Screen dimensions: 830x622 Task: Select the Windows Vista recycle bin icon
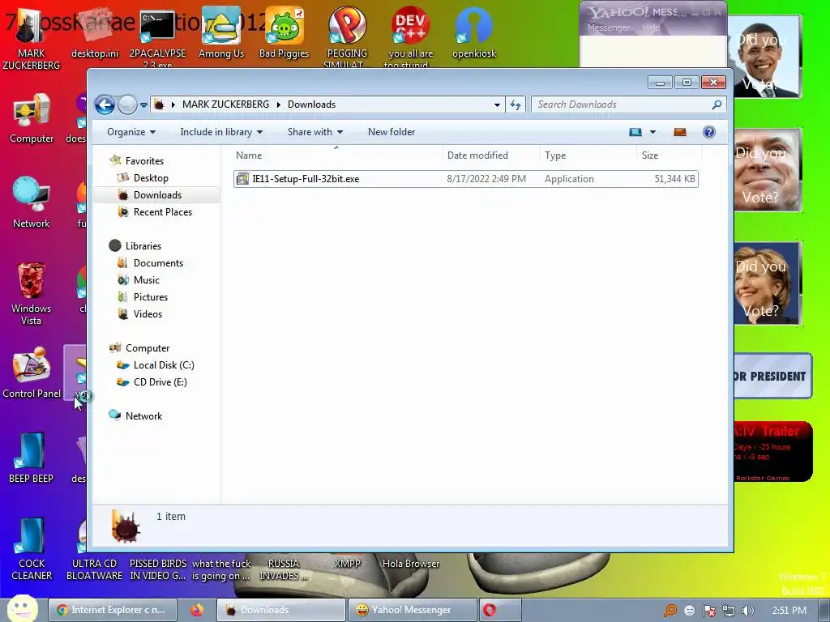[x=32, y=293]
